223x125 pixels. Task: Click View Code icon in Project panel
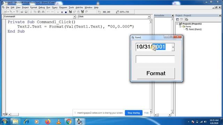[177, 19]
